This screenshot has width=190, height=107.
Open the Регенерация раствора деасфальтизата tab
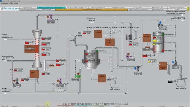77,8
